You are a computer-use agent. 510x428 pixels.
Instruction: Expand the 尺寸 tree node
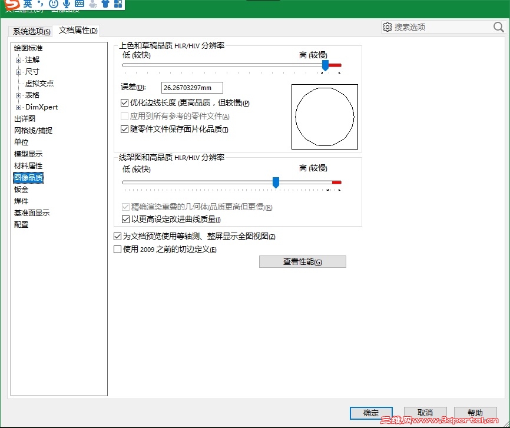click(19, 71)
